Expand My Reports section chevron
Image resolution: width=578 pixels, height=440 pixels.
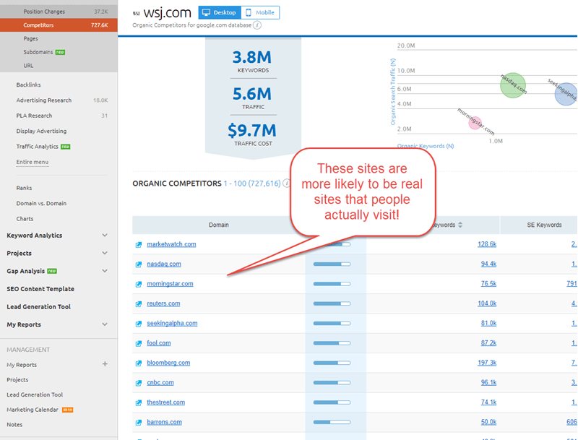105,324
